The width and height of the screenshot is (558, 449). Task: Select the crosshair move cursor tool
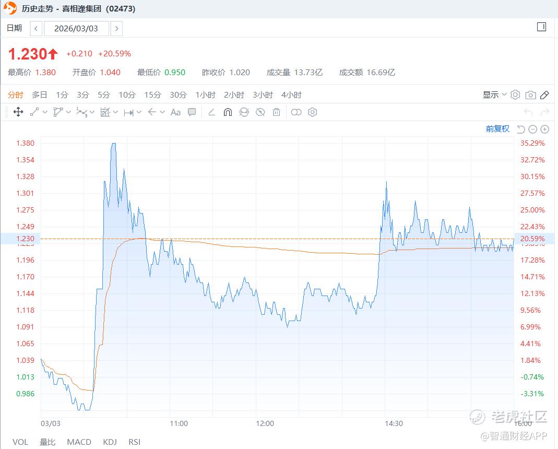[x=18, y=112]
